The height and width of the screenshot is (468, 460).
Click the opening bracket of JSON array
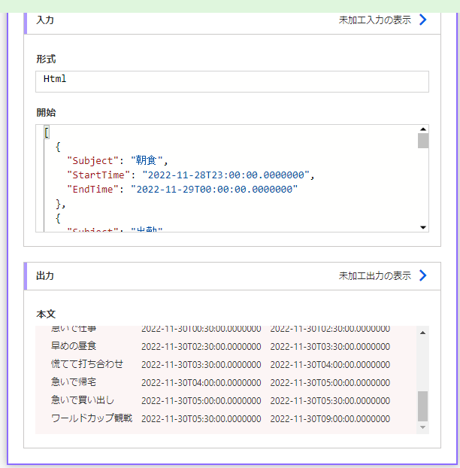point(47,132)
